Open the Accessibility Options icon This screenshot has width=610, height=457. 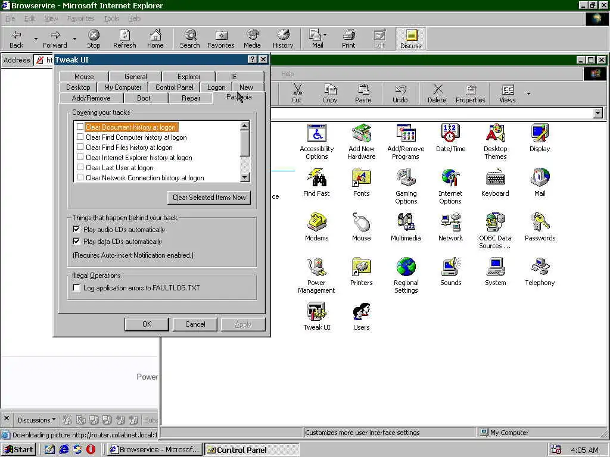click(x=317, y=142)
